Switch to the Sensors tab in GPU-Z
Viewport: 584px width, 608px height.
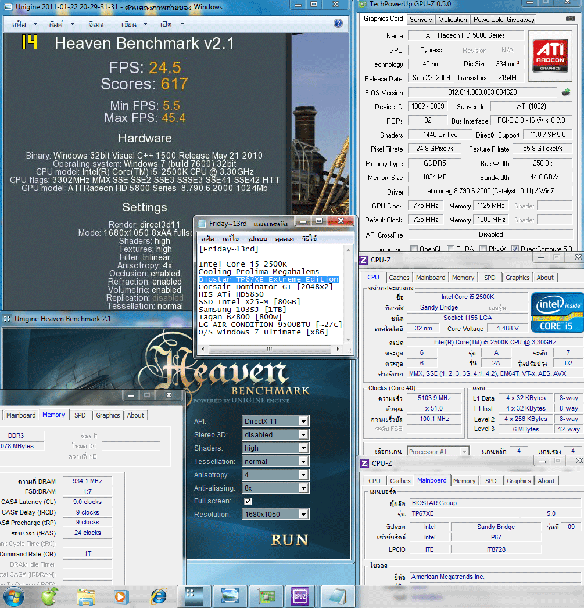[421, 19]
